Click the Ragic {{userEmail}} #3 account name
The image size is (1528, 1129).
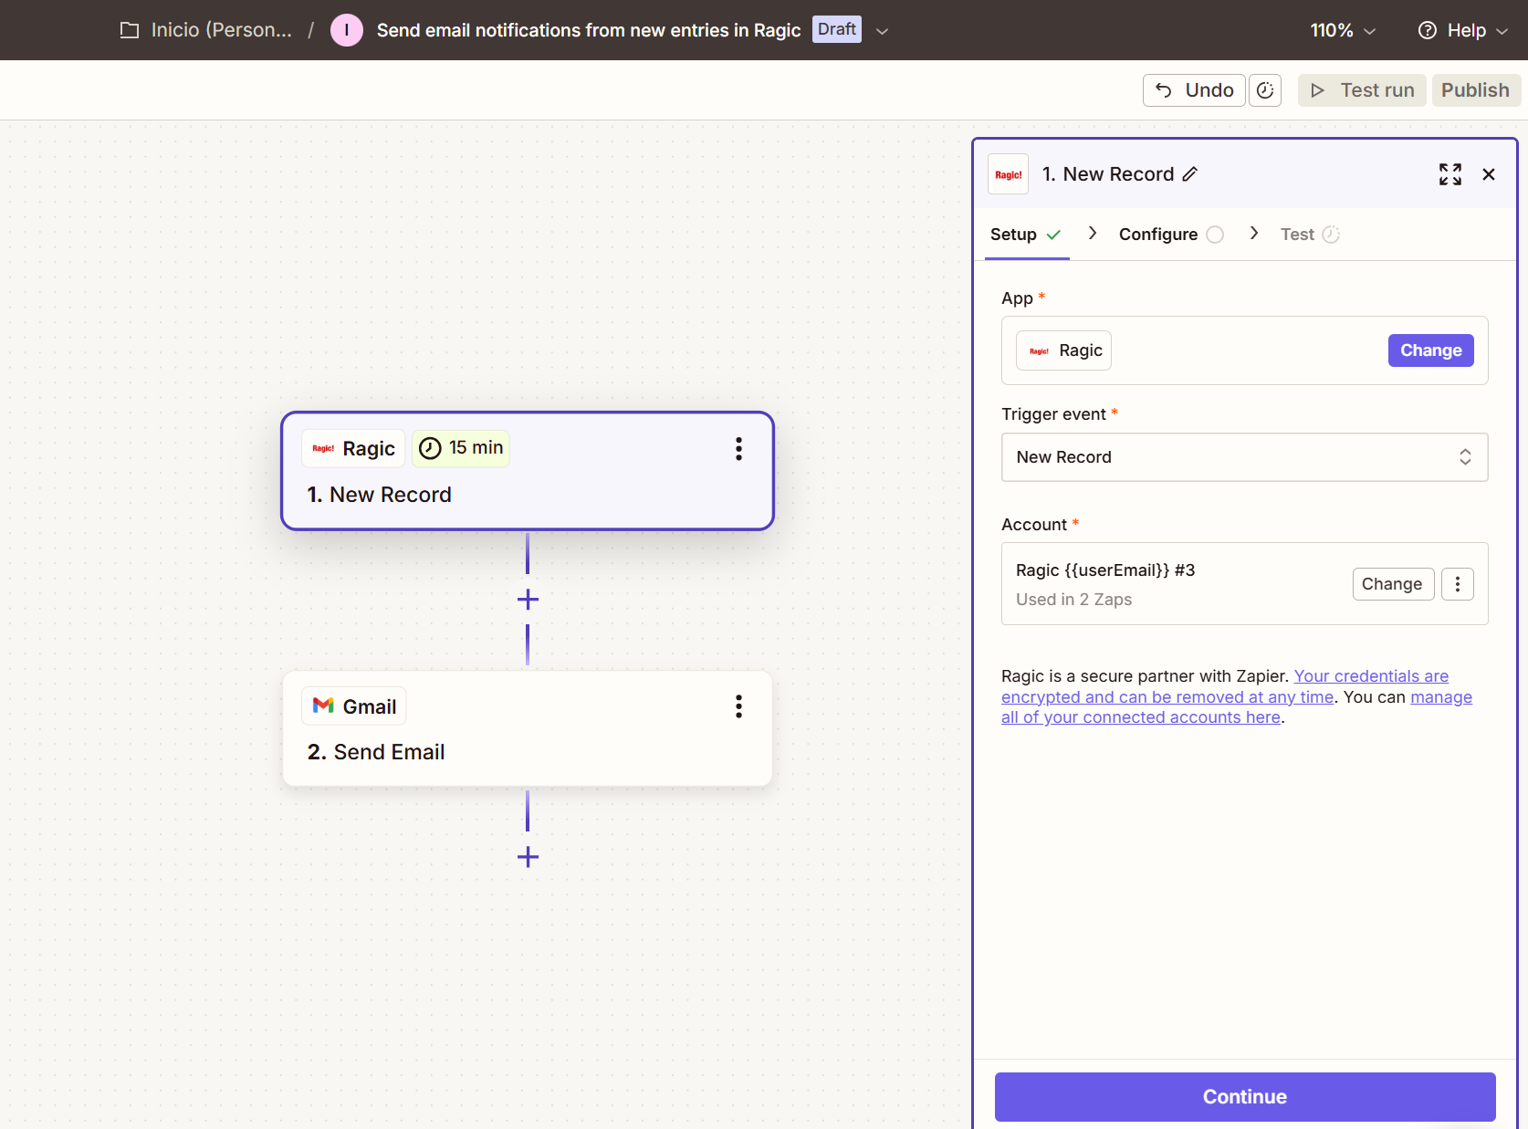pyautogui.click(x=1105, y=570)
